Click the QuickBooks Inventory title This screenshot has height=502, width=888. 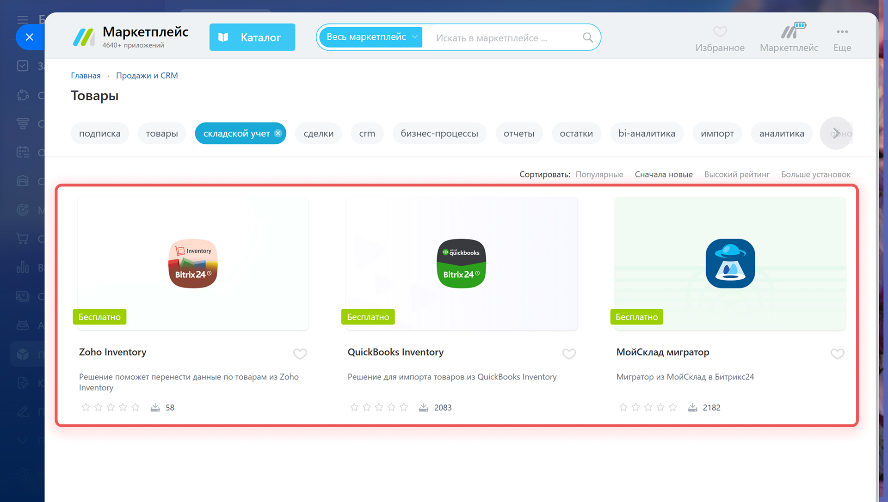point(395,352)
